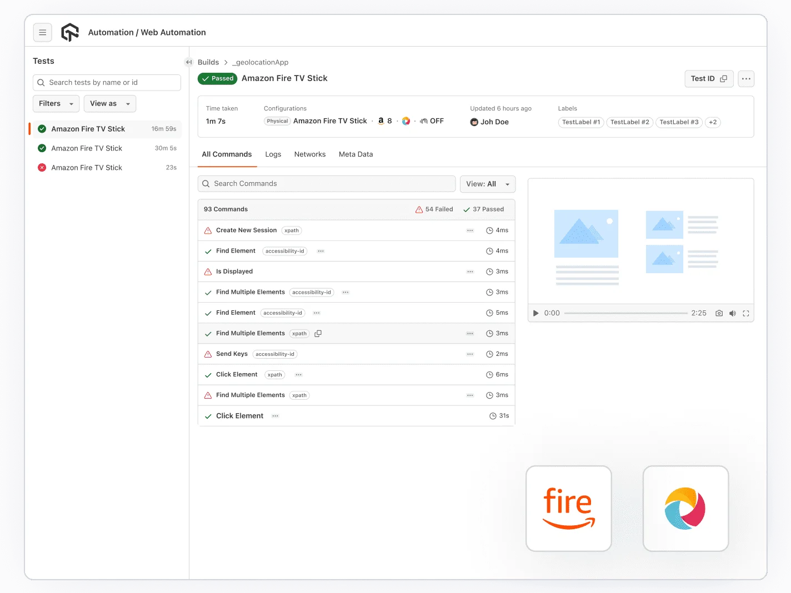Open the View as dropdown
This screenshot has height=593, width=791.
(x=109, y=104)
